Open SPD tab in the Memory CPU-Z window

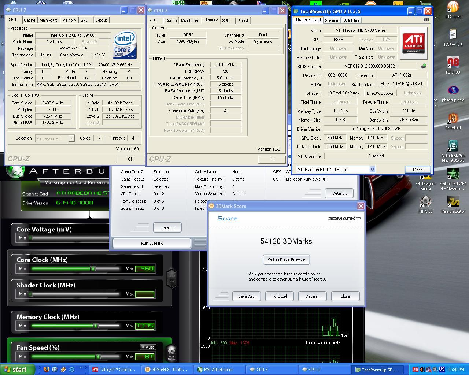[x=226, y=21]
